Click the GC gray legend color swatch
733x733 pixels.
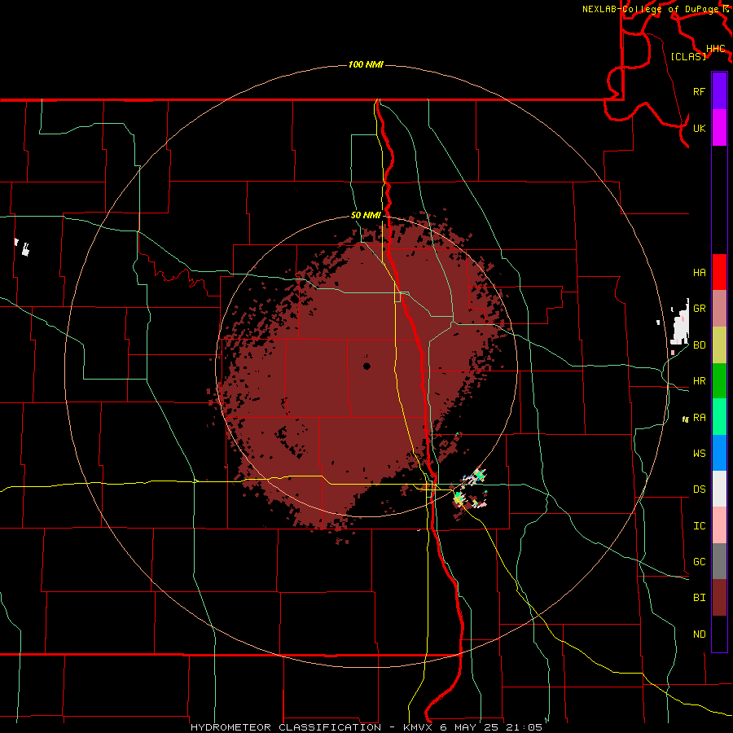pyautogui.click(x=719, y=561)
